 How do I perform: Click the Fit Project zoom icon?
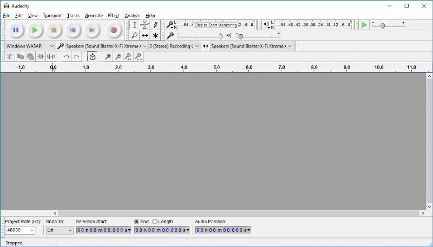(139, 57)
